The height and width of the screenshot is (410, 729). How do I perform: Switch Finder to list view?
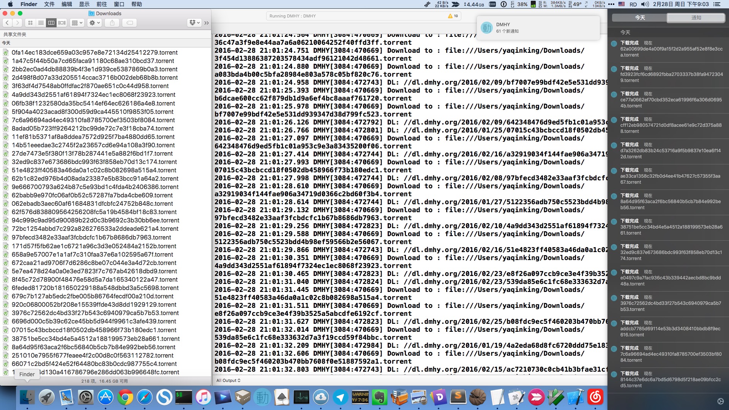[x=41, y=23]
